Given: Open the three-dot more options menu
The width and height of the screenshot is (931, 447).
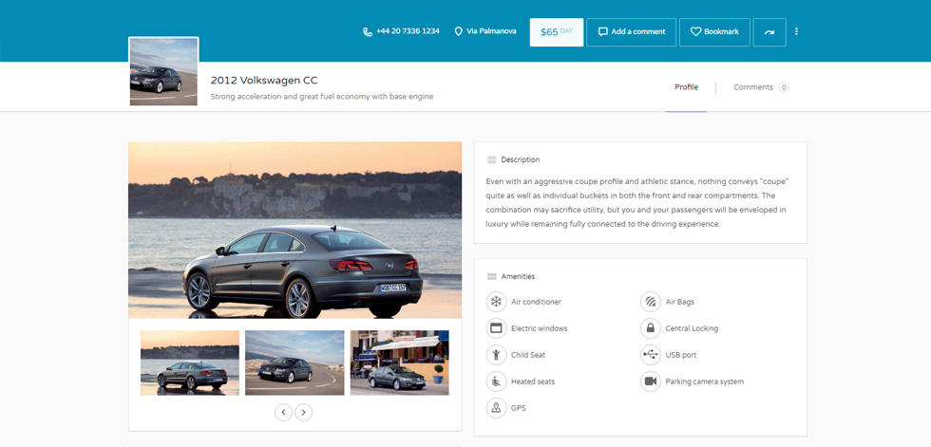Looking at the screenshot, I should 797,31.
